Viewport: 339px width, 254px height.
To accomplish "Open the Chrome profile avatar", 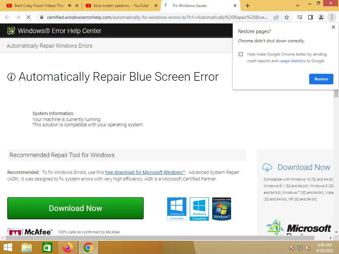I will 321,17.
